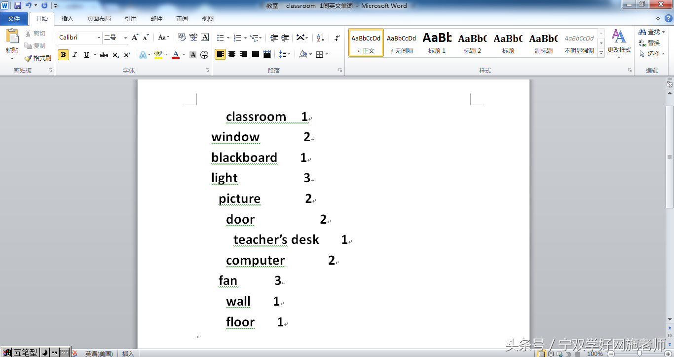This screenshot has width=674, height=357.
Task: Click the Format Painter (格式刷) button
Action: coord(38,58)
